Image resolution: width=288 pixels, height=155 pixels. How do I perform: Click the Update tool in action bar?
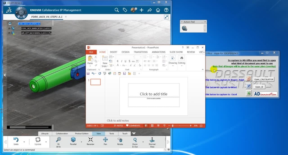pyautogui.click(x=38, y=141)
